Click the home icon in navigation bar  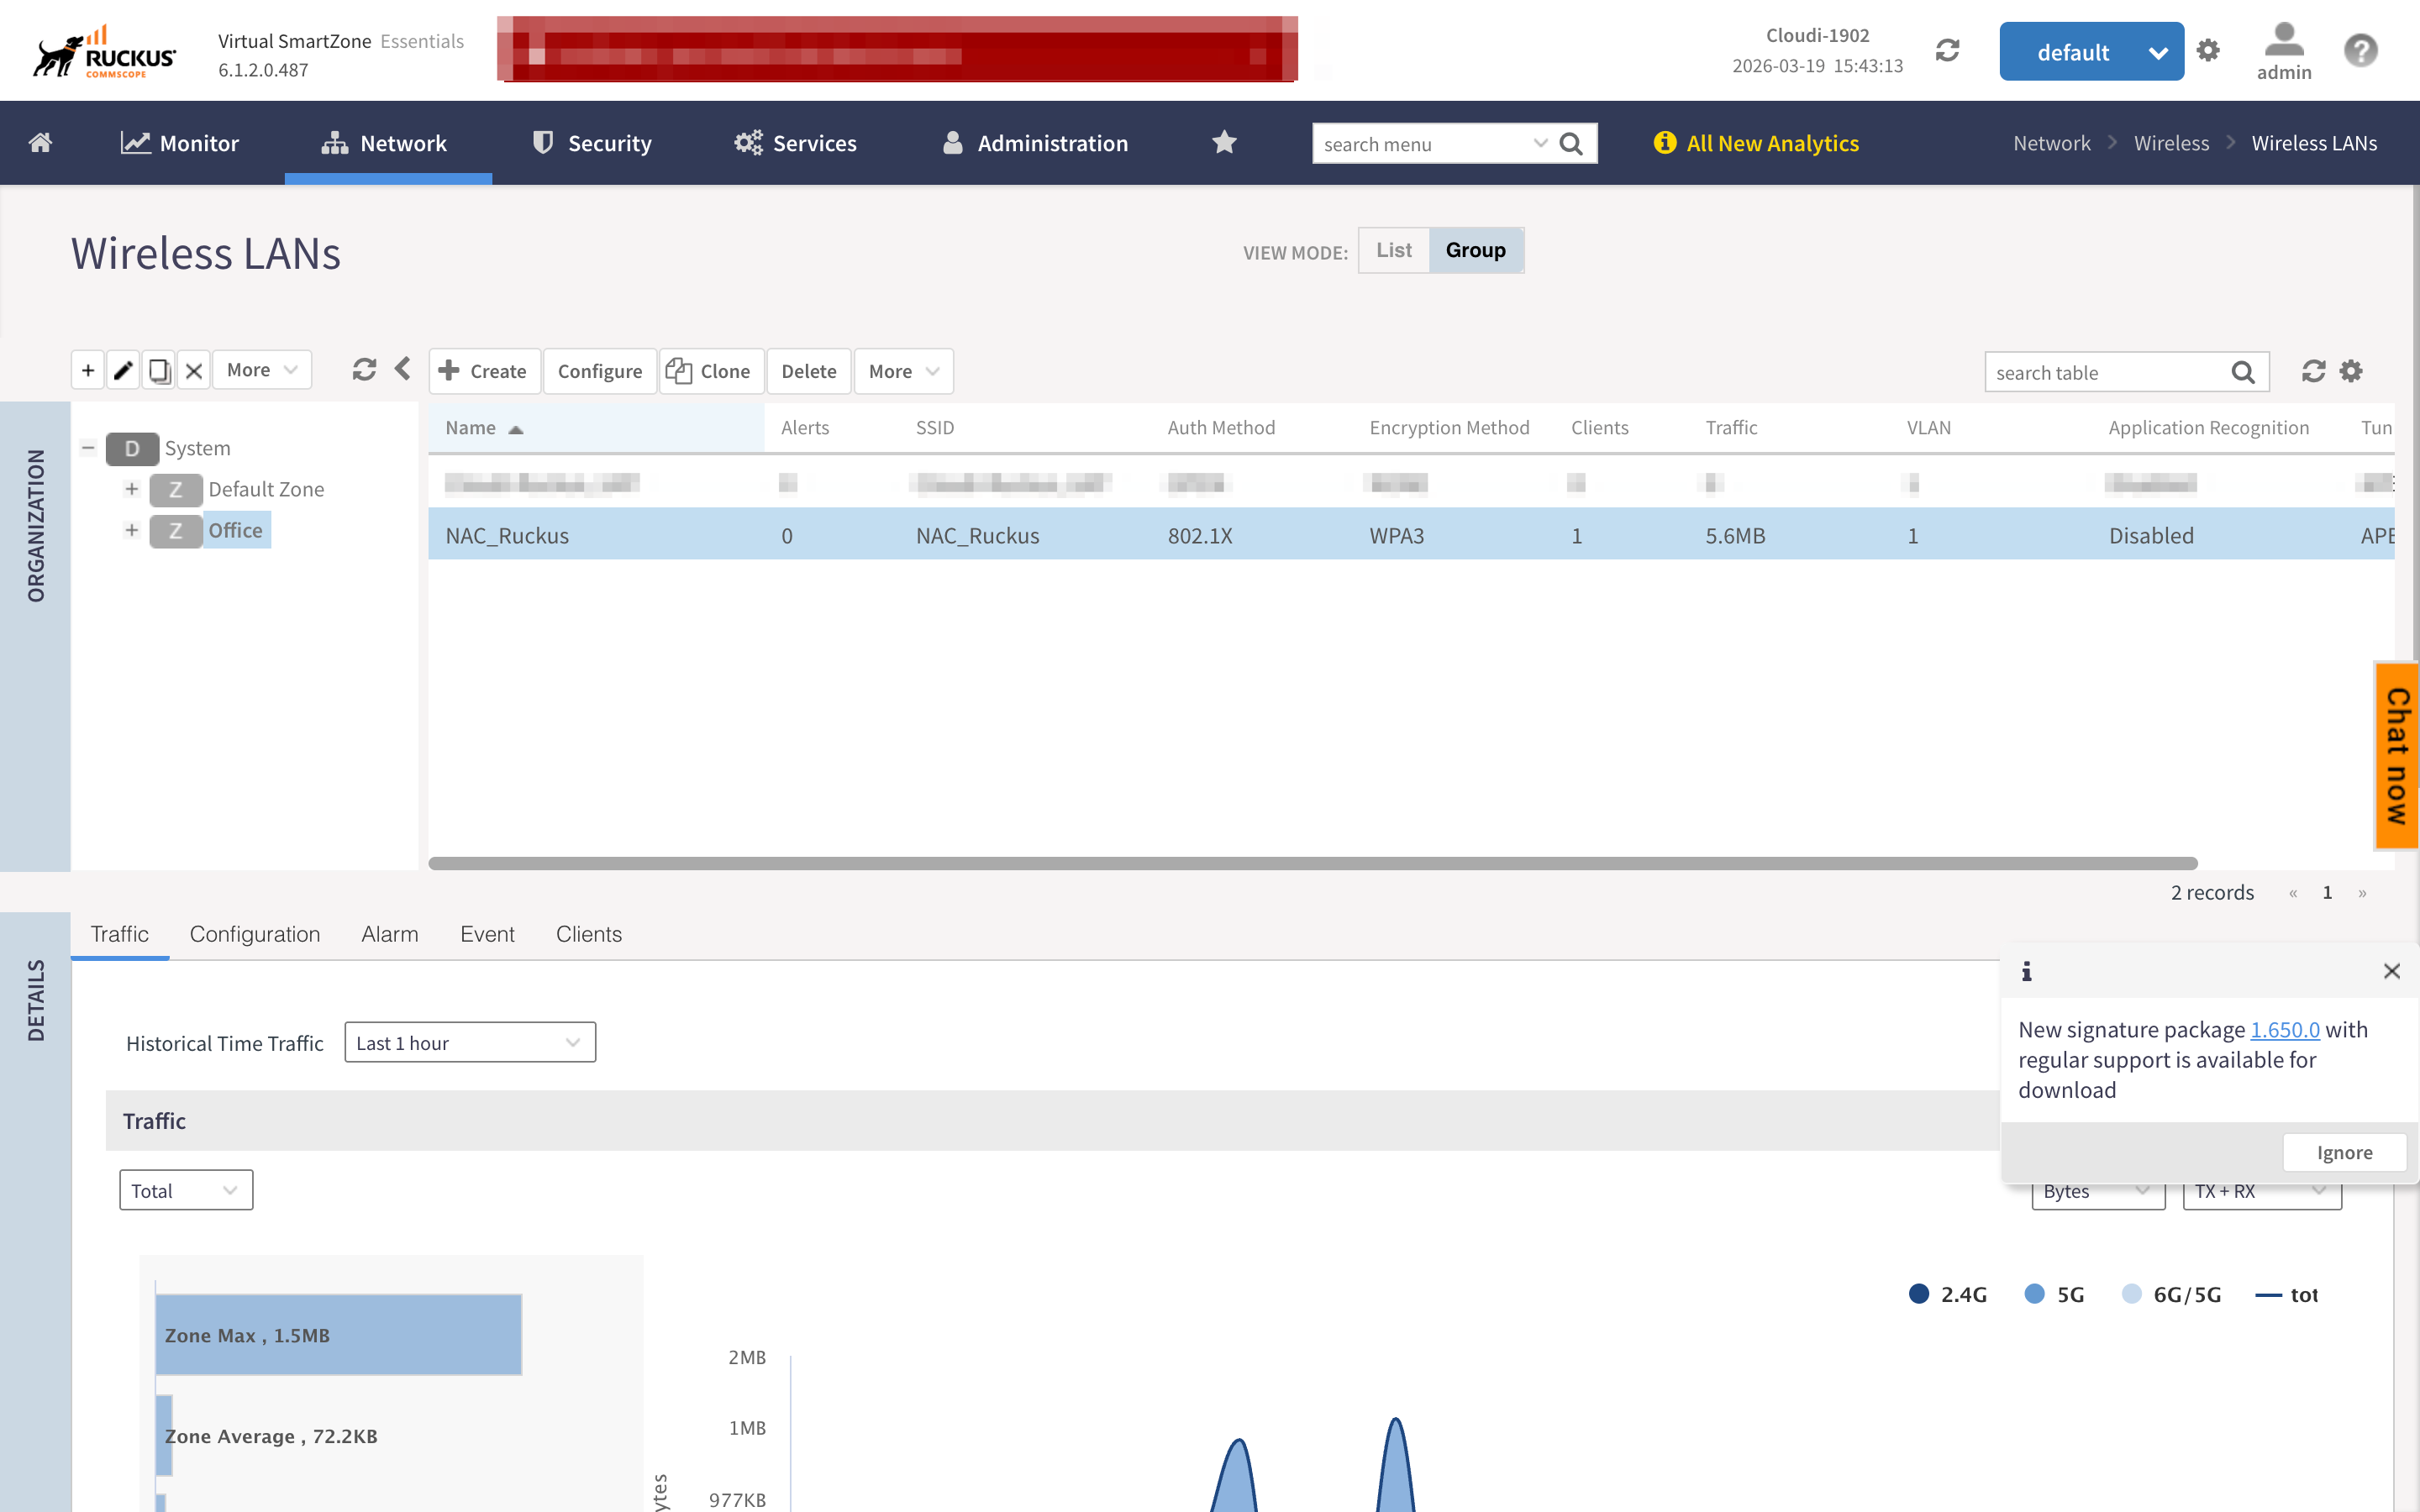tap(40, 143)
